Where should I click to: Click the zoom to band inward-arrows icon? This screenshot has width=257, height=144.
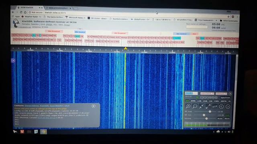point(201,106)
